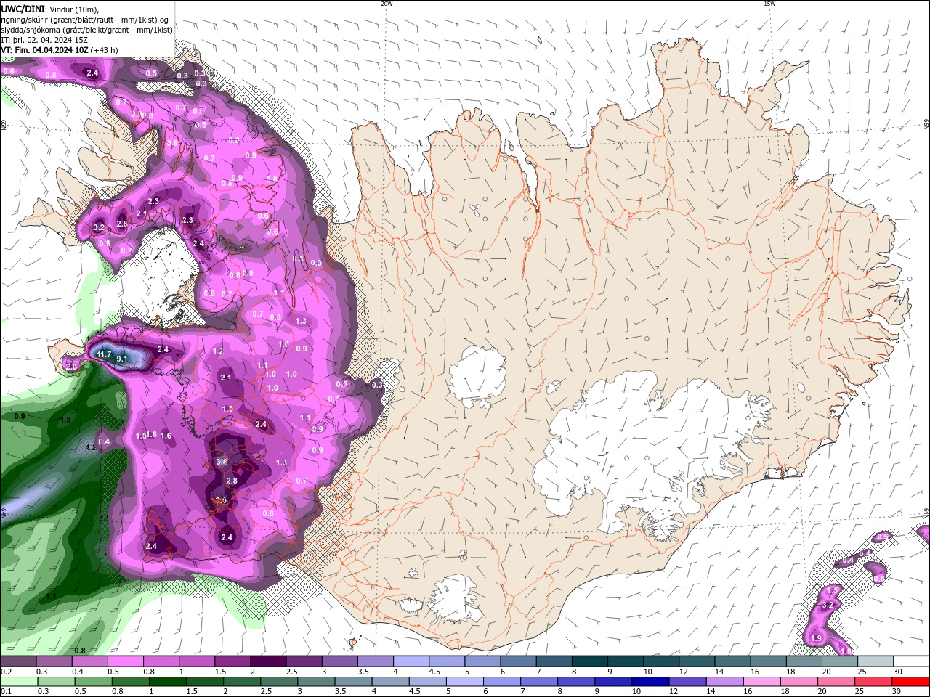Click the 11.7 precipitation value on the map
Image resolution: width=930 pixels, height=697 pixels.
click(x=104, y=354)
